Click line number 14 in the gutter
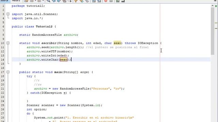Screen dimensions: 218x122 (x=2, y=60)
